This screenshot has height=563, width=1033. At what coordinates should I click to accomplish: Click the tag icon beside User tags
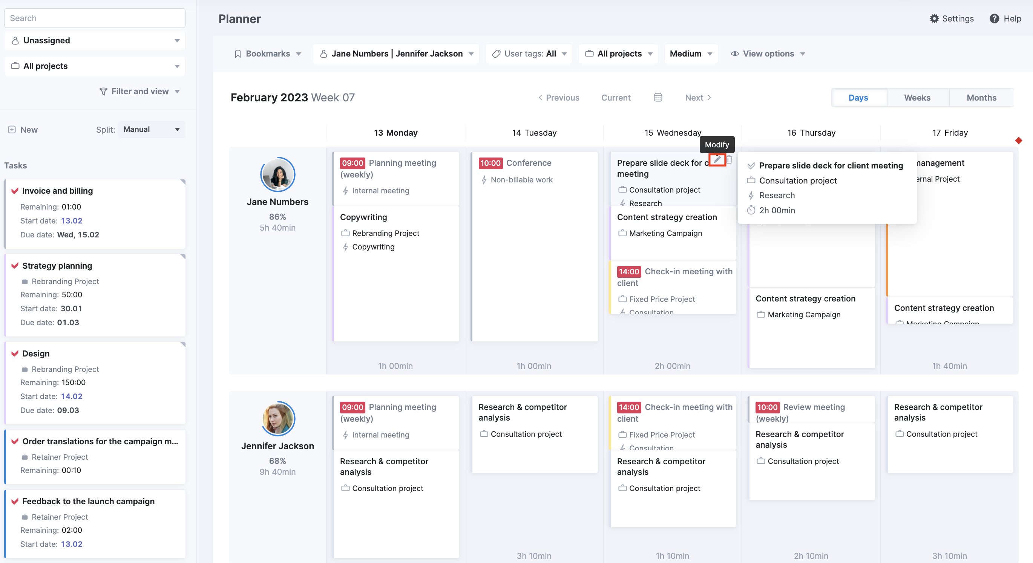point(496,54)
